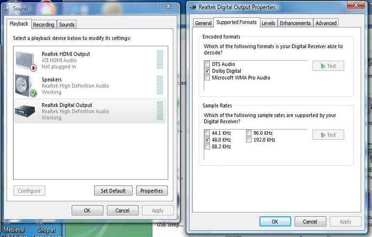Open Properties for the selected device
The height and width of the screenshot is (237, 372).
[x=152, y=191]
